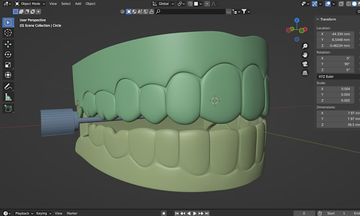Screen dimensions: 360x216
Task: Toggle X-ray mode
Action: coord(341,4)
